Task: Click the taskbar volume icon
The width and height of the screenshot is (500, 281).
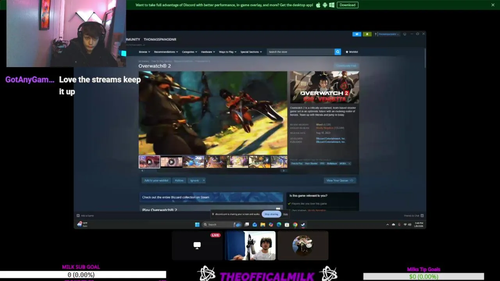Action: (x=409, y=224)
